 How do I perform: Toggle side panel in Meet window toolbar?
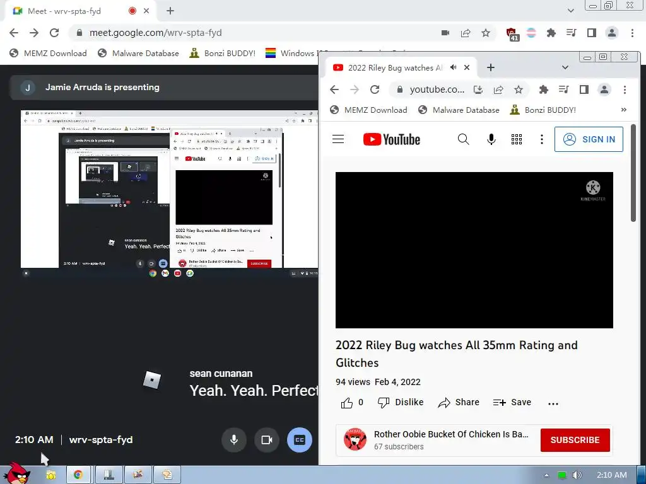(x=591, y=33)
